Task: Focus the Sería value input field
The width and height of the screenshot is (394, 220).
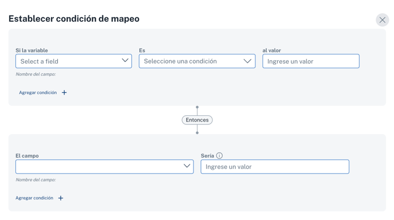Action: [275, 167]
